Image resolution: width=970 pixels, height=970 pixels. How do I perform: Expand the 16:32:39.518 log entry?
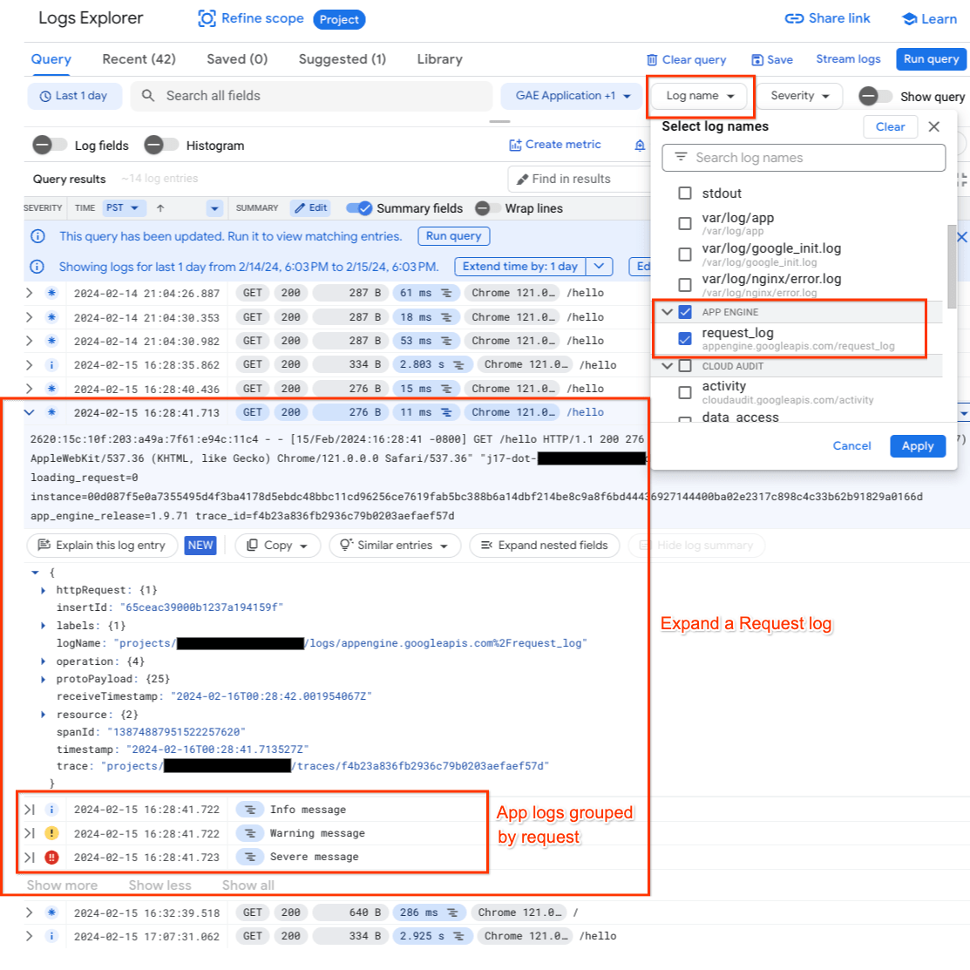point(29,912)
